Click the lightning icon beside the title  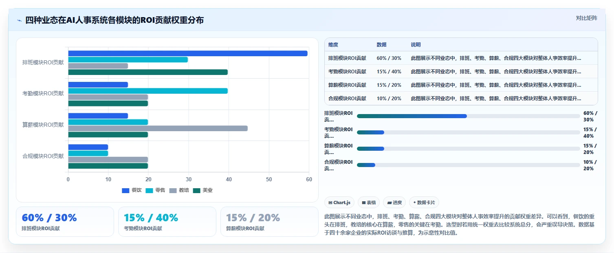(x=19, y=20)
